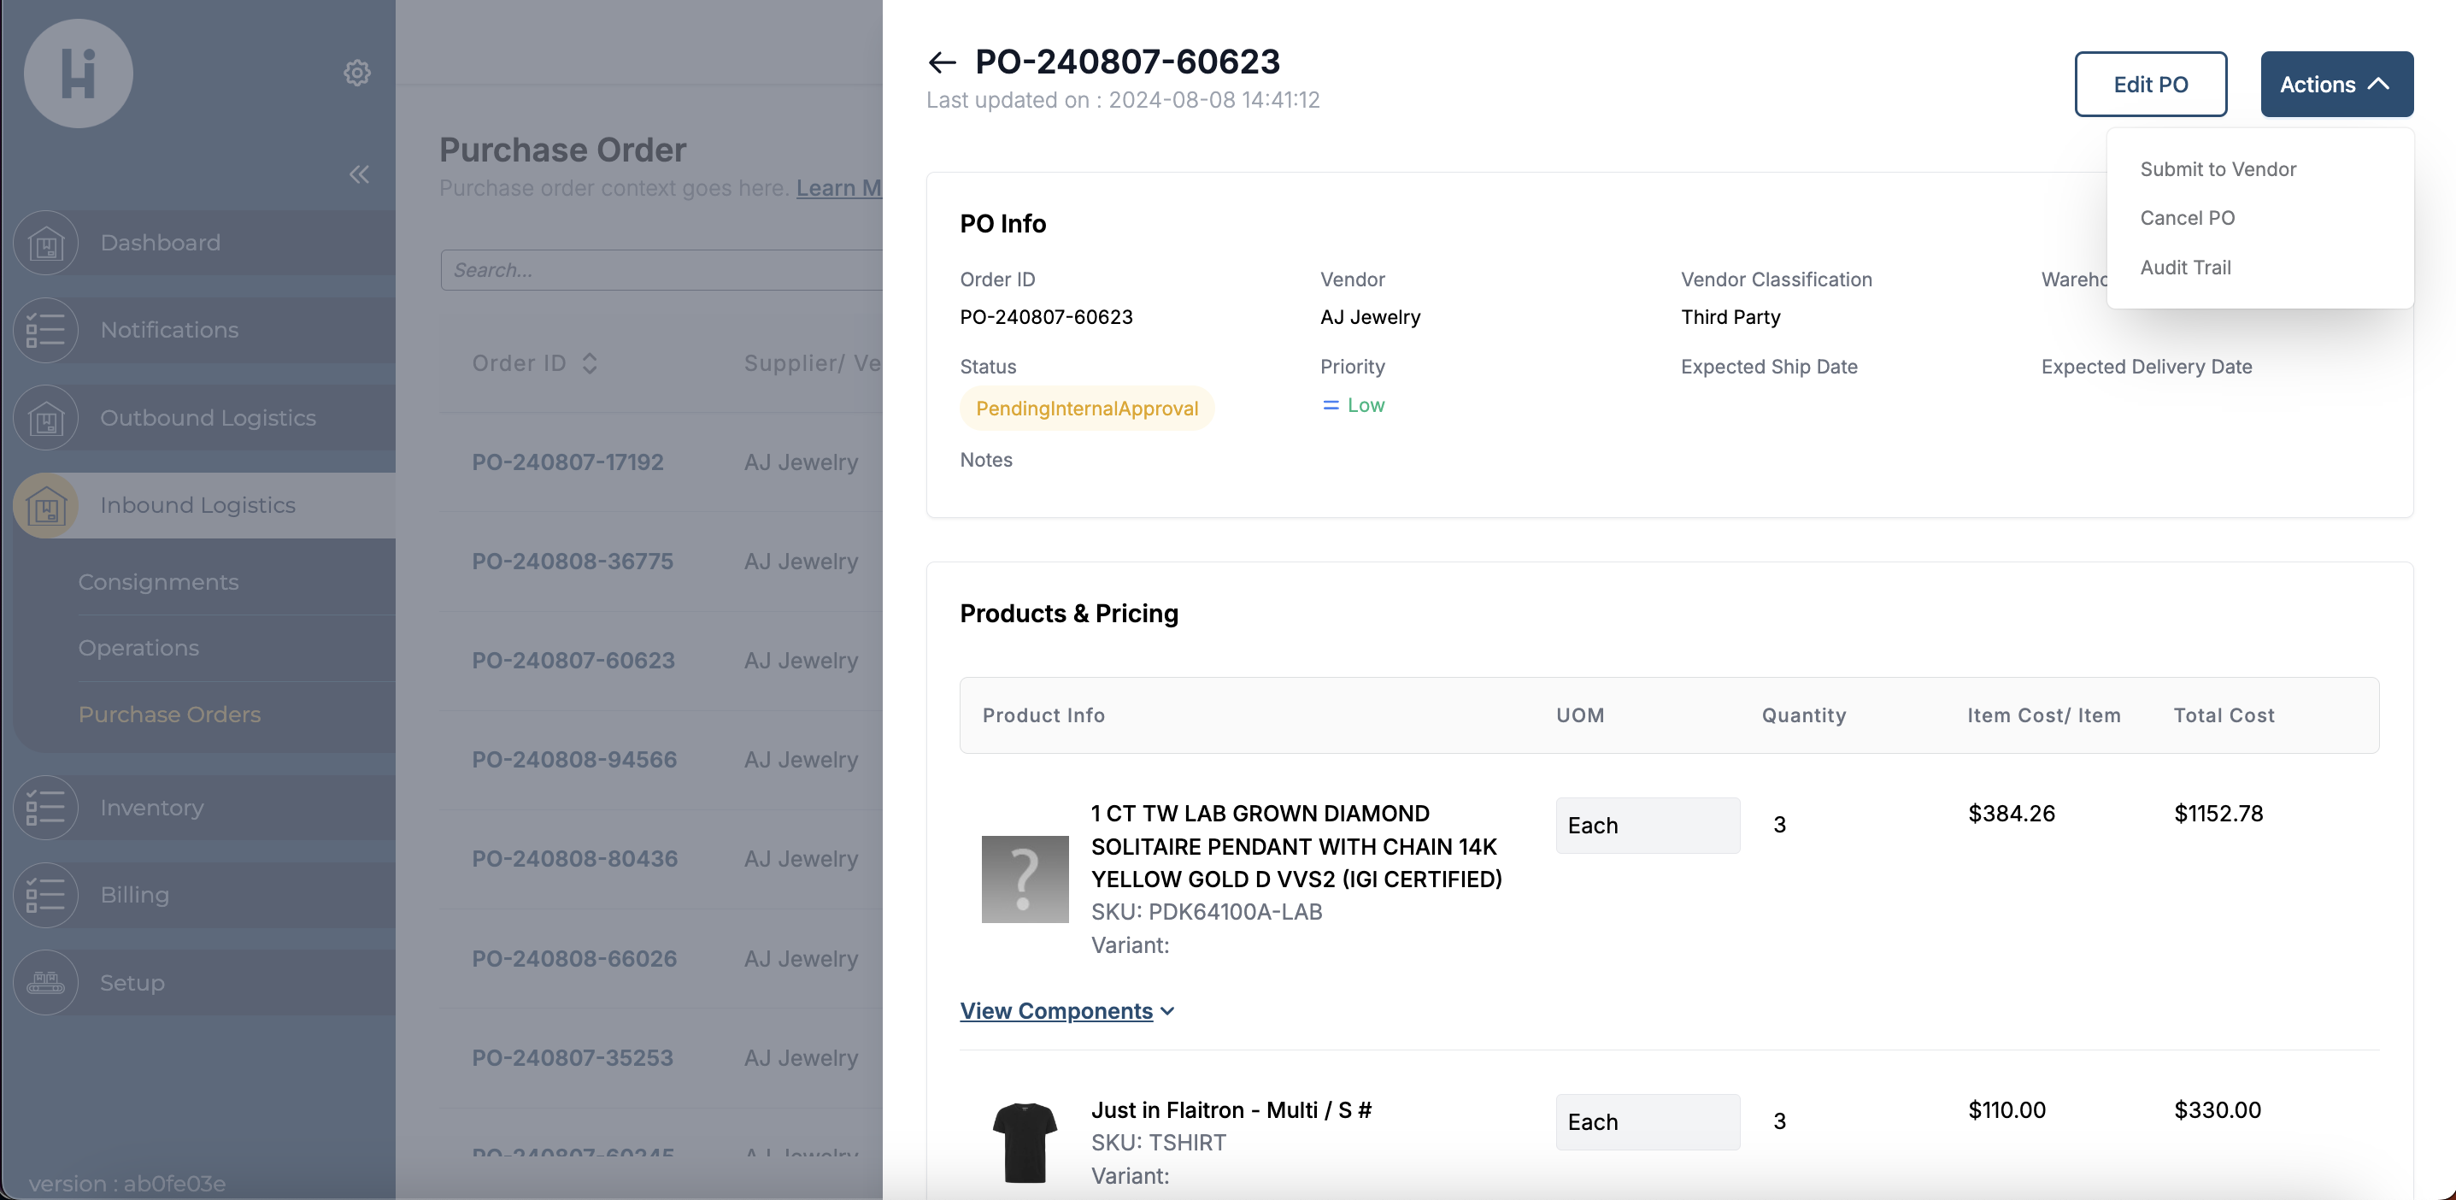Screen dimensions: 2456x1200
Task: Click the Billing sidebar icon
Action: pyautogui.click(x=46, y=895)
